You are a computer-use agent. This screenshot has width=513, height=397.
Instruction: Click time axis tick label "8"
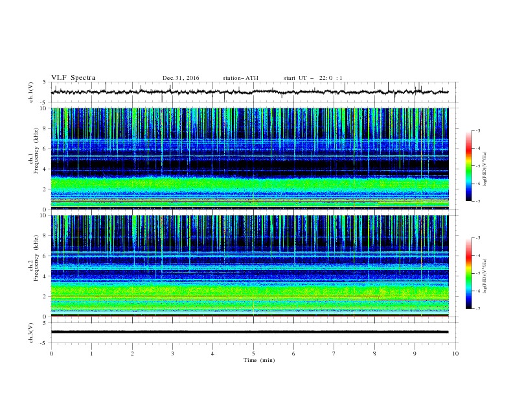374,354
